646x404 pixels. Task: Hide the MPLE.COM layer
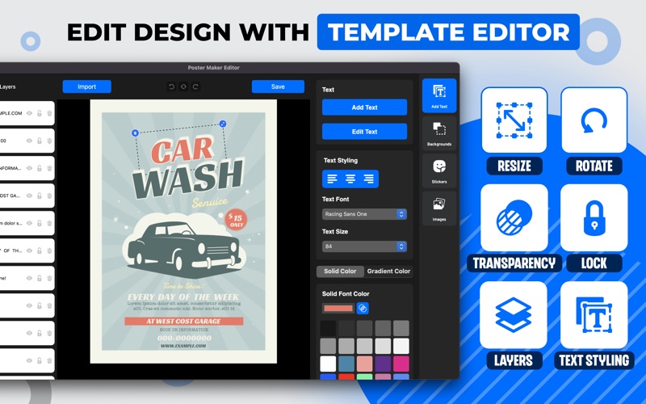[29, 113]
